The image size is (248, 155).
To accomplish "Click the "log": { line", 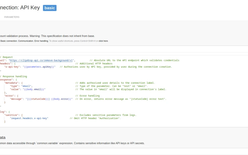I will pyautogui.click(x=5, y=112).
